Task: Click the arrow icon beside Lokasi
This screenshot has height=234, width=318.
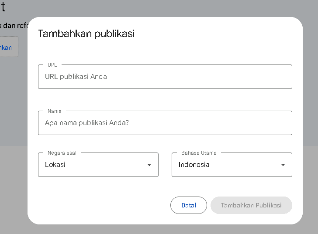Action: tap(149, 165)
